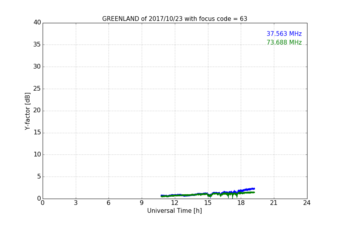The width and height of the screenshot is (341, 227).
Task: Click the x-axis tick label '21'
Action: 274,203
